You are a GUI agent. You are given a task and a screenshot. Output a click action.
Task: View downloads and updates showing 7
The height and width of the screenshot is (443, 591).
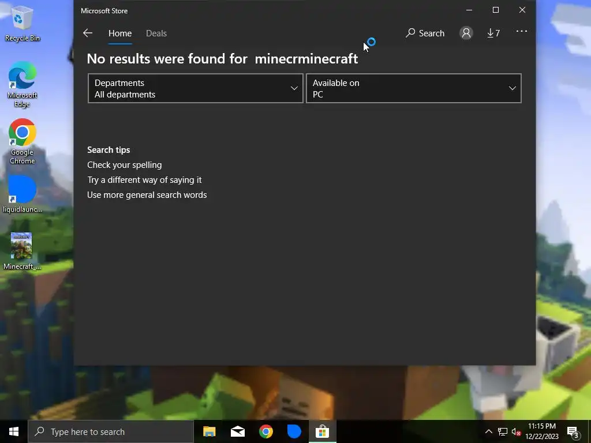coord(493,33)
